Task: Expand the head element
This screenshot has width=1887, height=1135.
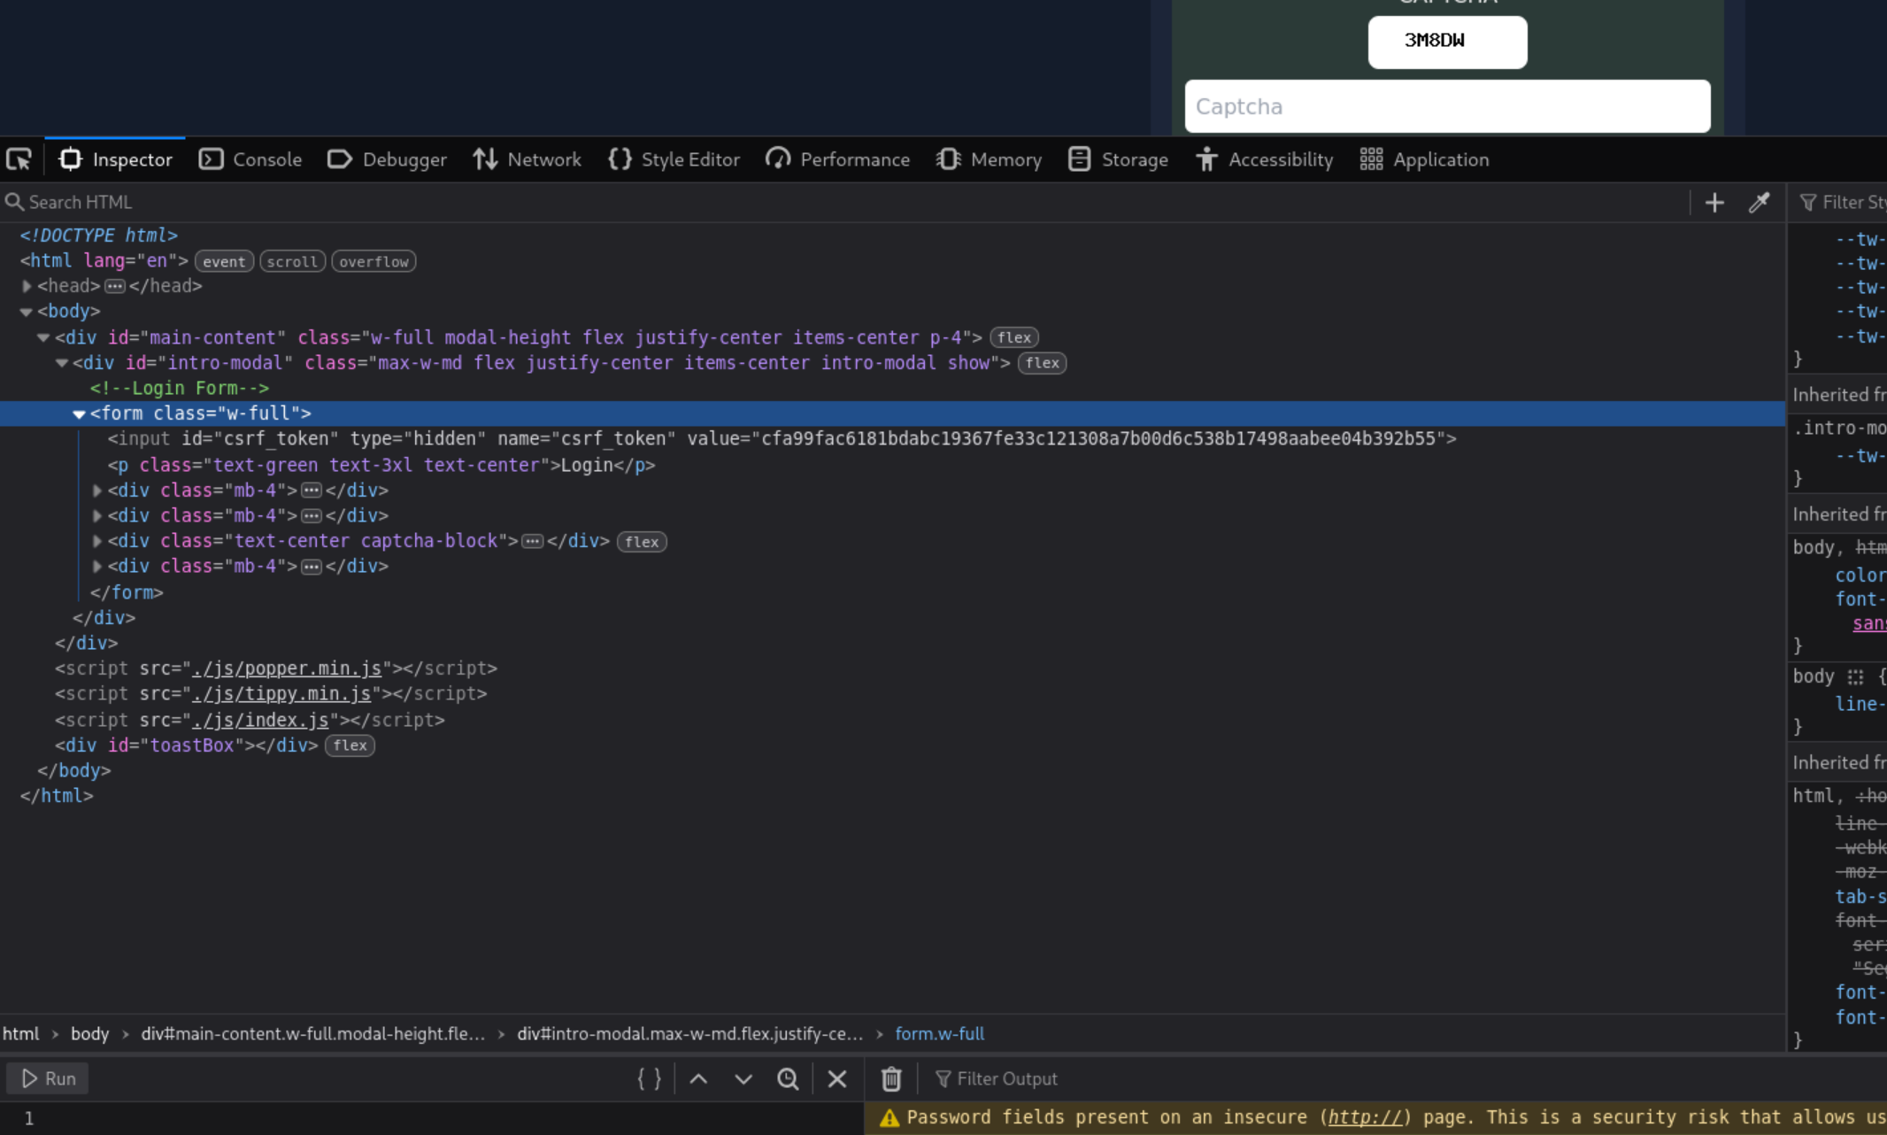Action: [27, 286]
